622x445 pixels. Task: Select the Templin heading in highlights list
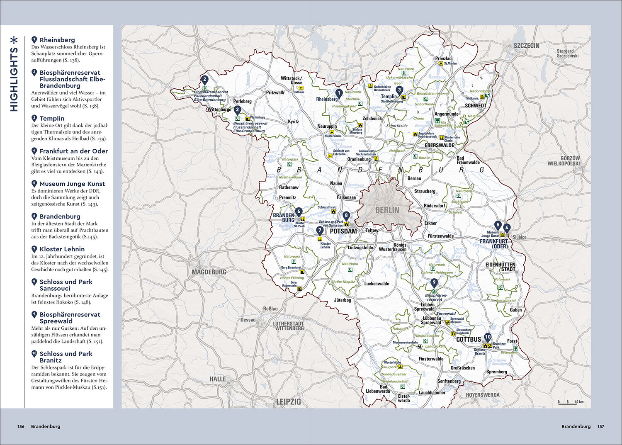52,118
